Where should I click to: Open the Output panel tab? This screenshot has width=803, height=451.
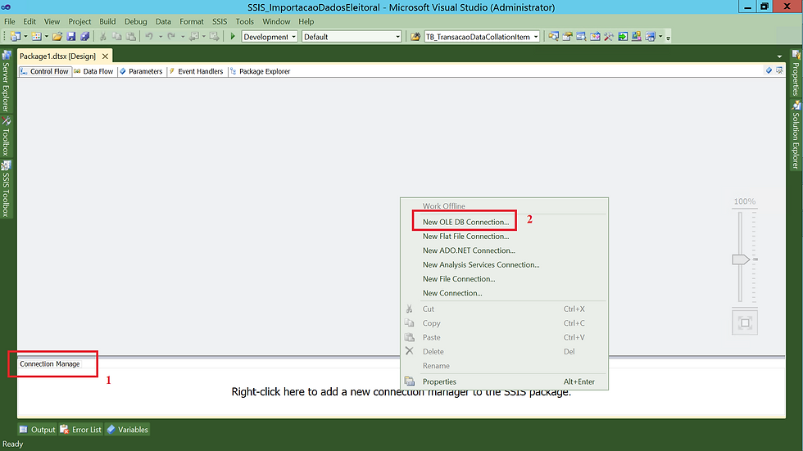click(x=38, y=430)
